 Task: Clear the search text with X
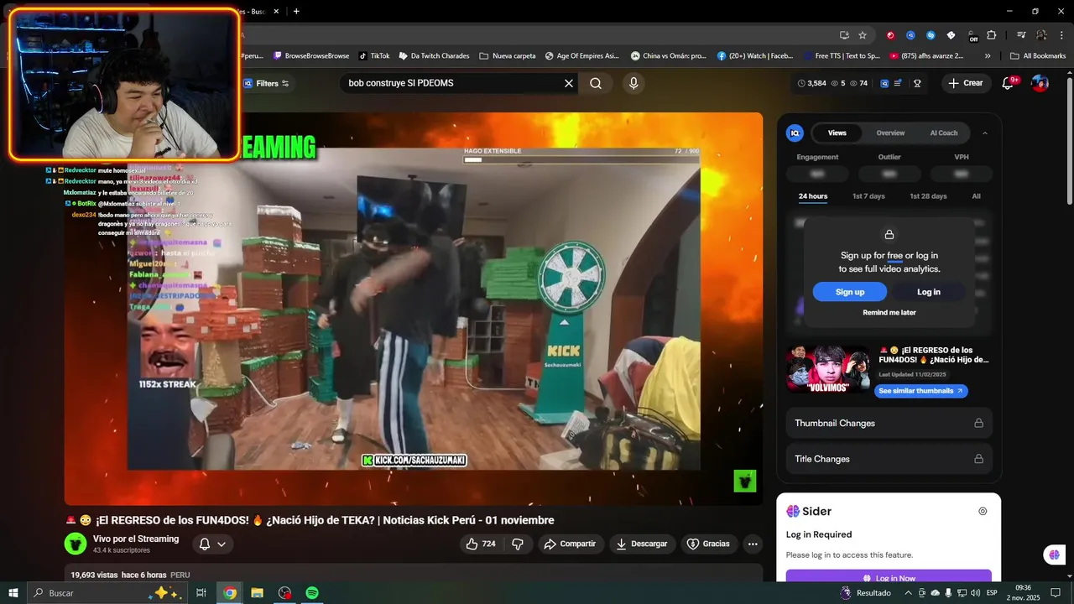coord(569,83)
